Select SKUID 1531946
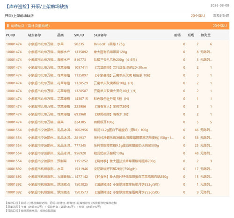The height and width of the screenshot is (218, 234). click(x=81, y=169)
